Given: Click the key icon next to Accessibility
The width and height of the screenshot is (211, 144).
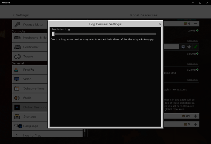Looking at the screenshot, I should (x=17, y=24).
